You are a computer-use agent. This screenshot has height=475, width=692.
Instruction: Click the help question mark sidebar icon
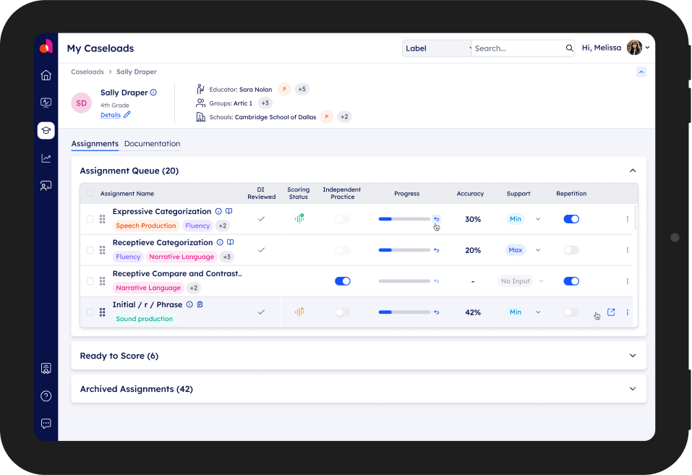pyautogui.click(x=46, y=395)
